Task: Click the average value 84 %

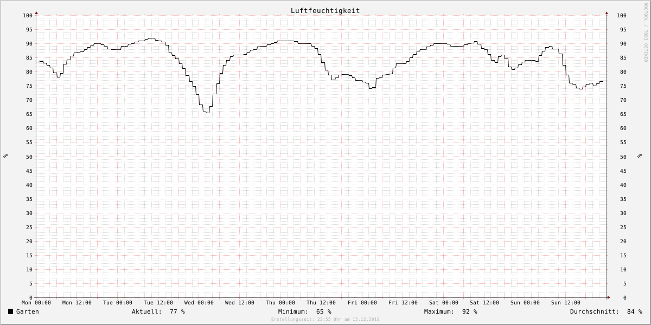Action: [635, 311]
